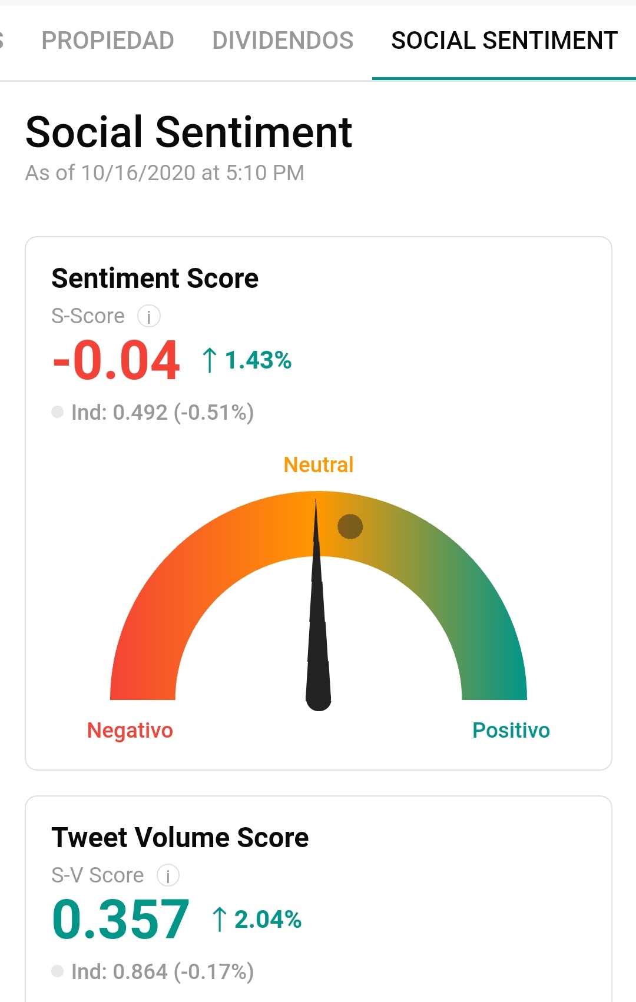The image size is (636, 1002).
Task: Click the Neutral label above the gauge
Action: click(x=319, y=465)
